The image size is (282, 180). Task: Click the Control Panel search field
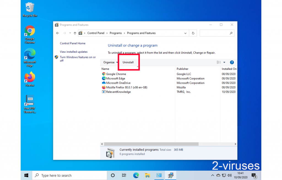[x=215, y=33]
